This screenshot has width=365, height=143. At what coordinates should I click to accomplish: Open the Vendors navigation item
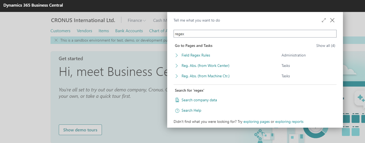[84, 31]
